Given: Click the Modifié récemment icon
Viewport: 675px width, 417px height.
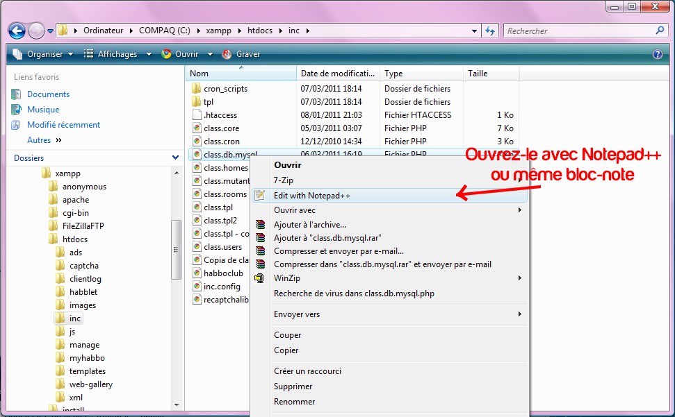Looking at the screenshot, I should click(x=16, y=125).
